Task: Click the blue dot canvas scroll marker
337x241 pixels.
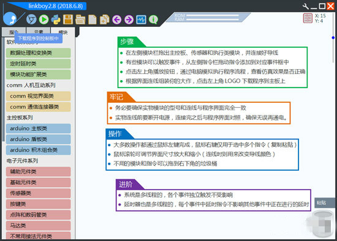Action: click(333, 37)
